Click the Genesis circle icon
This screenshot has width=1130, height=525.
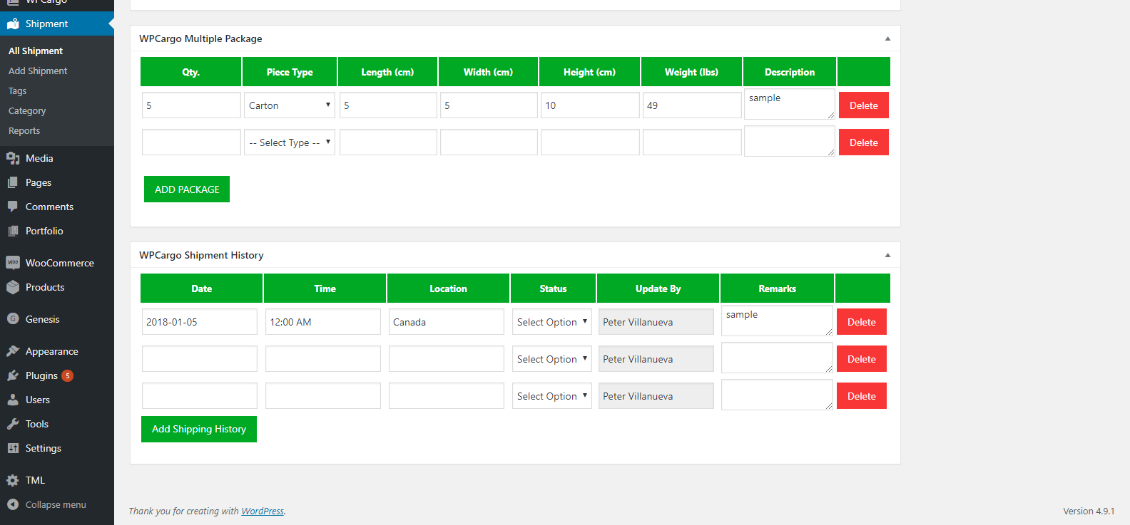point(13,319)
